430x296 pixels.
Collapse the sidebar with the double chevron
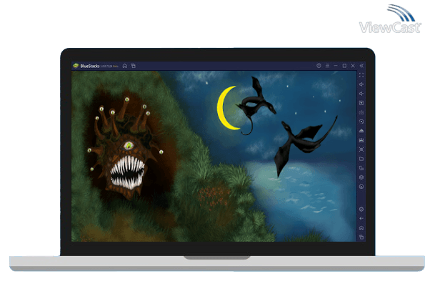(x=361, y=66)
